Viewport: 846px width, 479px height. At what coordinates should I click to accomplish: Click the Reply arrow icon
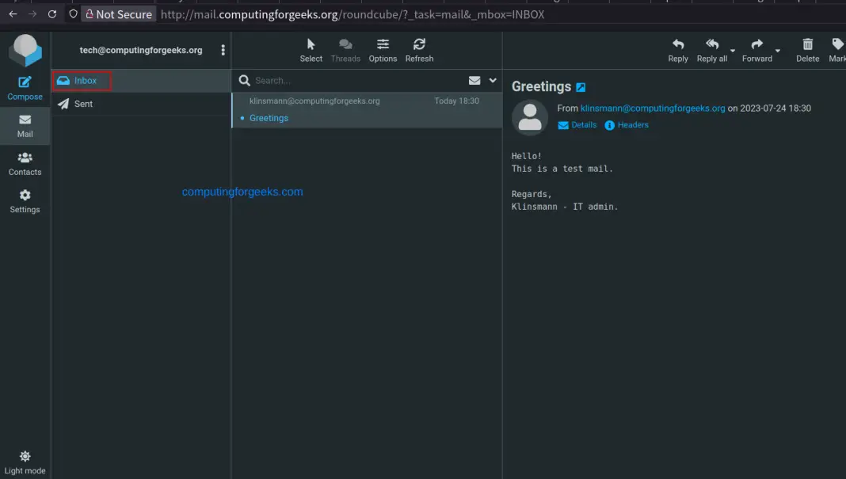click(678, 50)
